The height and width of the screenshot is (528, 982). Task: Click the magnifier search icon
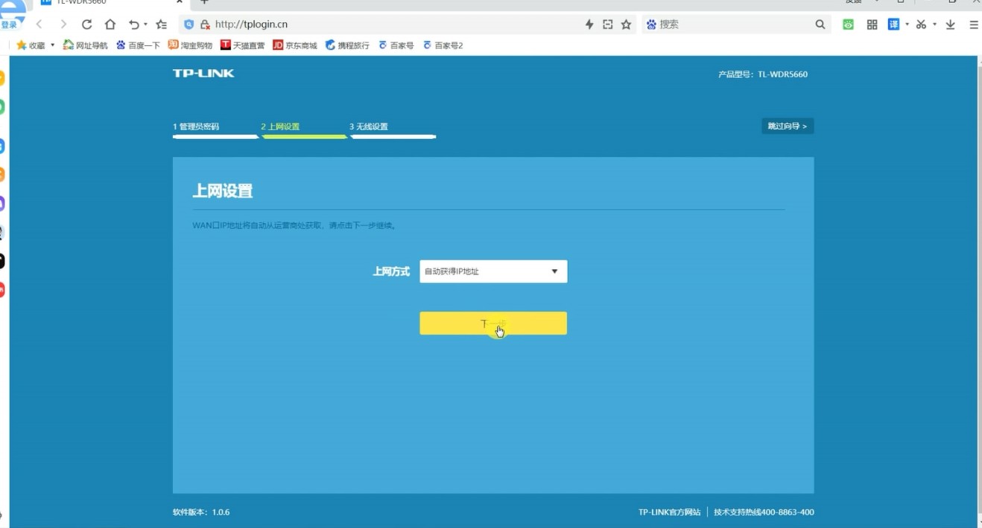point(820,25)
